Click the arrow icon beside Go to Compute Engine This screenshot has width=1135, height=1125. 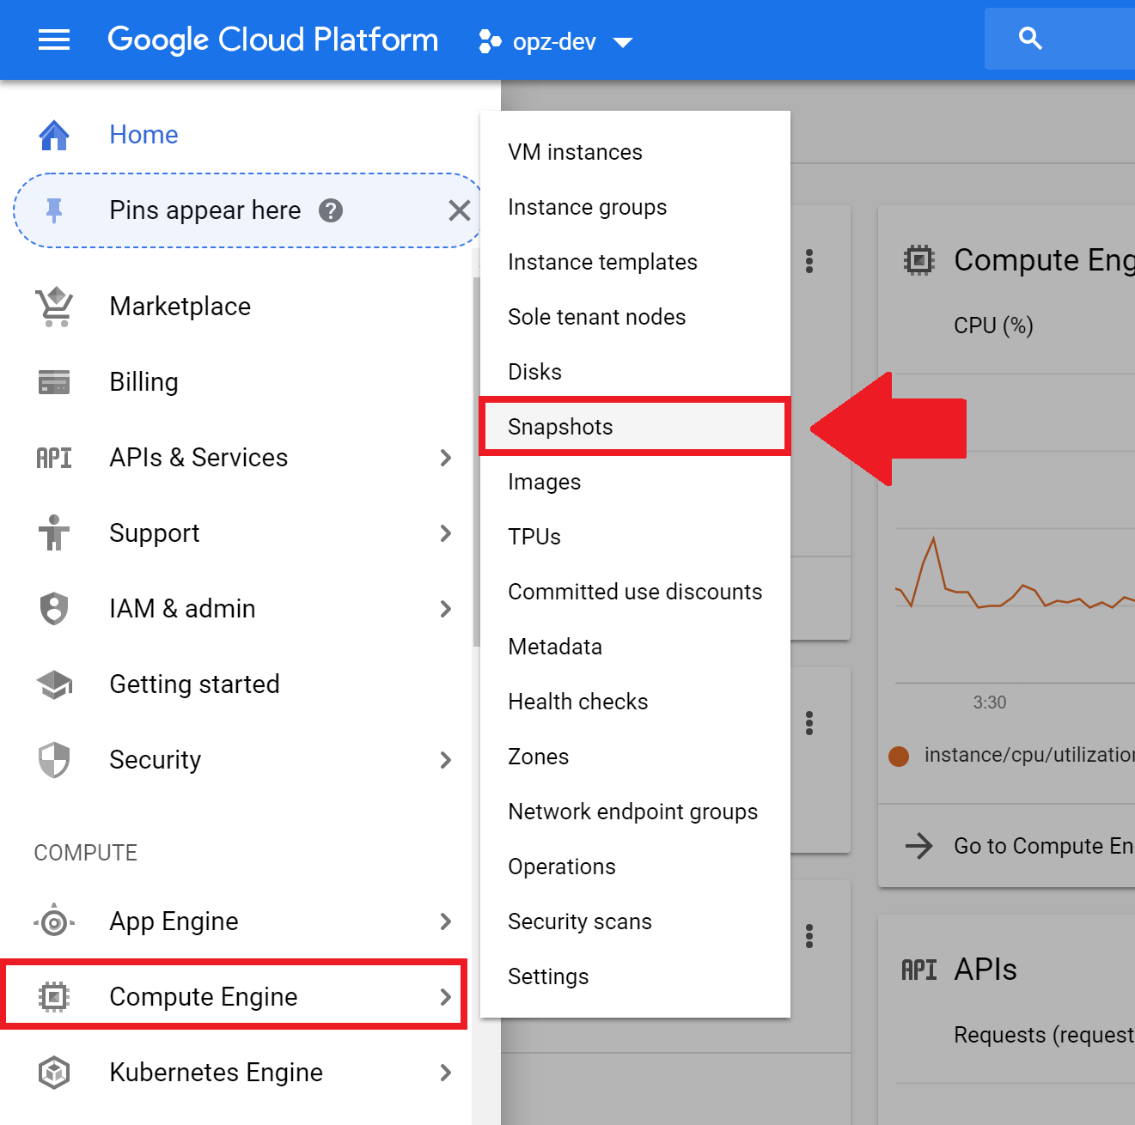click(919, 846)
